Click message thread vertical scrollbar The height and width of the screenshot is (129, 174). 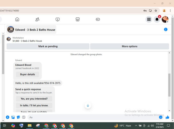(x=169, y=85)
